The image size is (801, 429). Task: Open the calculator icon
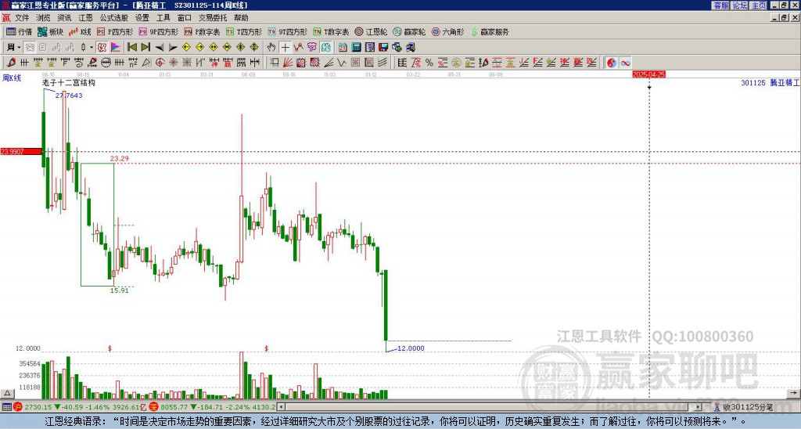(x=356, y=48)
